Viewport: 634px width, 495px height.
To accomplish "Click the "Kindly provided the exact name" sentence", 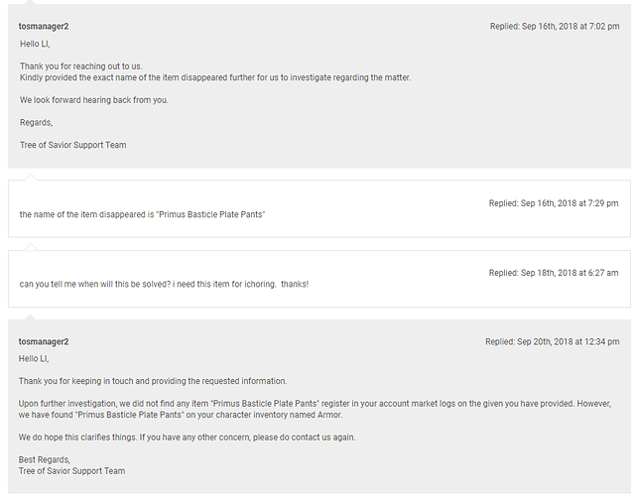I will click(214, 77).
